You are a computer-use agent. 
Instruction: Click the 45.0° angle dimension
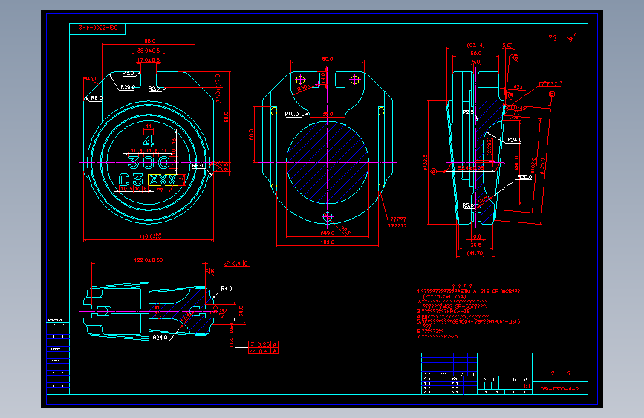92,79
